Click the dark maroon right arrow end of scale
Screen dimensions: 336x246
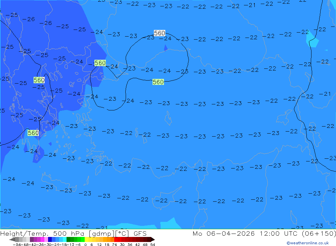[x=153, y=239]
